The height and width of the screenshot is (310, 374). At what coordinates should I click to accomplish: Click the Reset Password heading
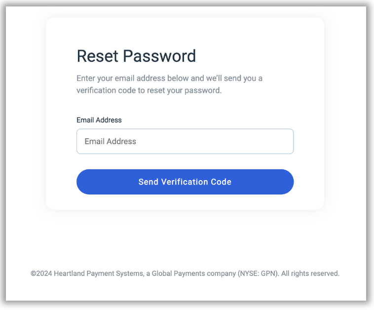pos(136,56)
